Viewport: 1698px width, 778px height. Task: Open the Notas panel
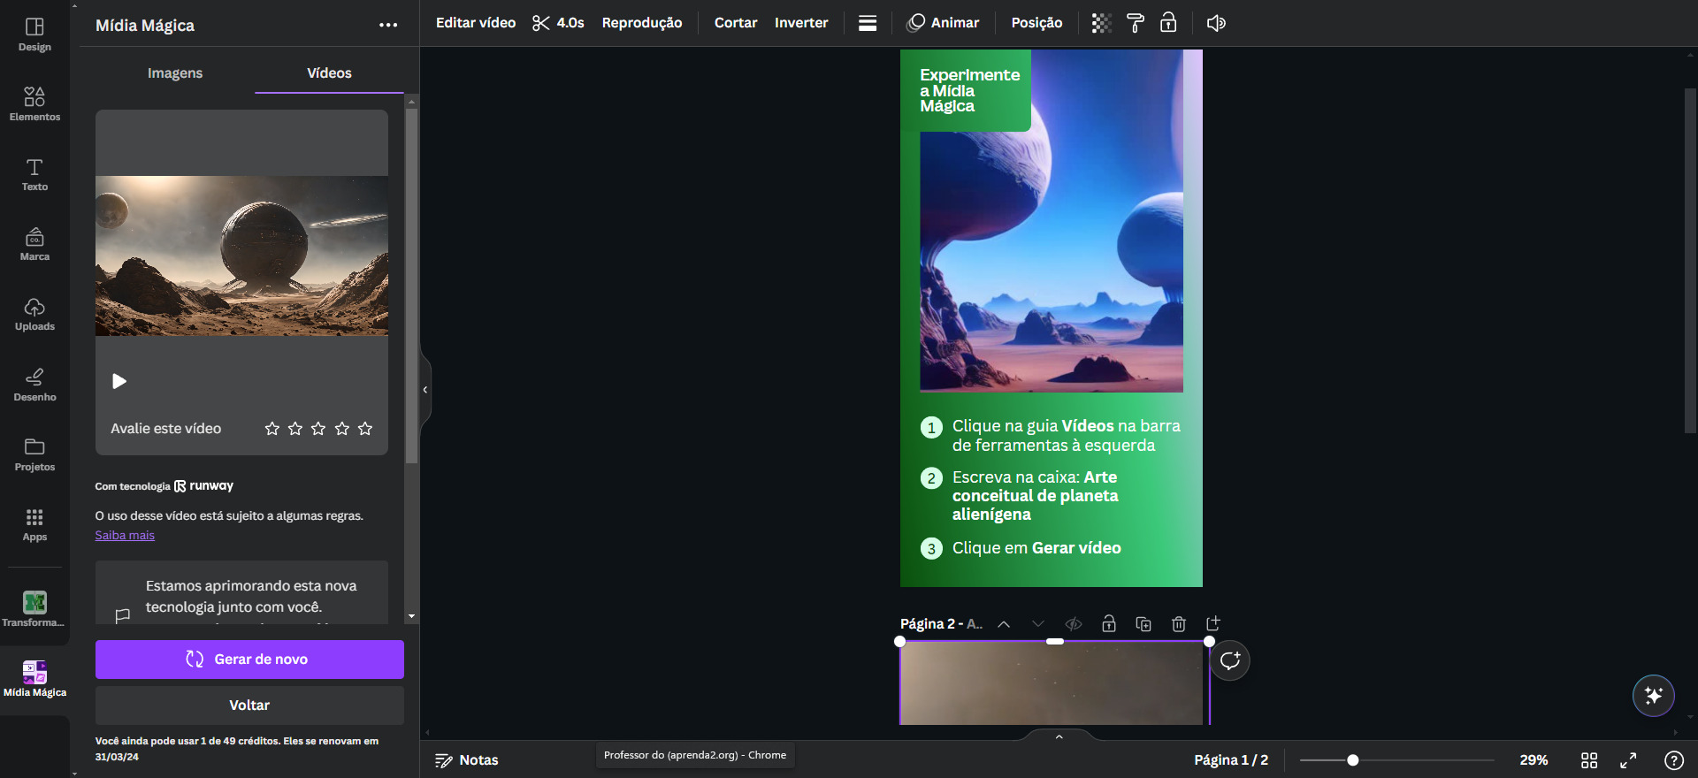(x=467, y=760)
